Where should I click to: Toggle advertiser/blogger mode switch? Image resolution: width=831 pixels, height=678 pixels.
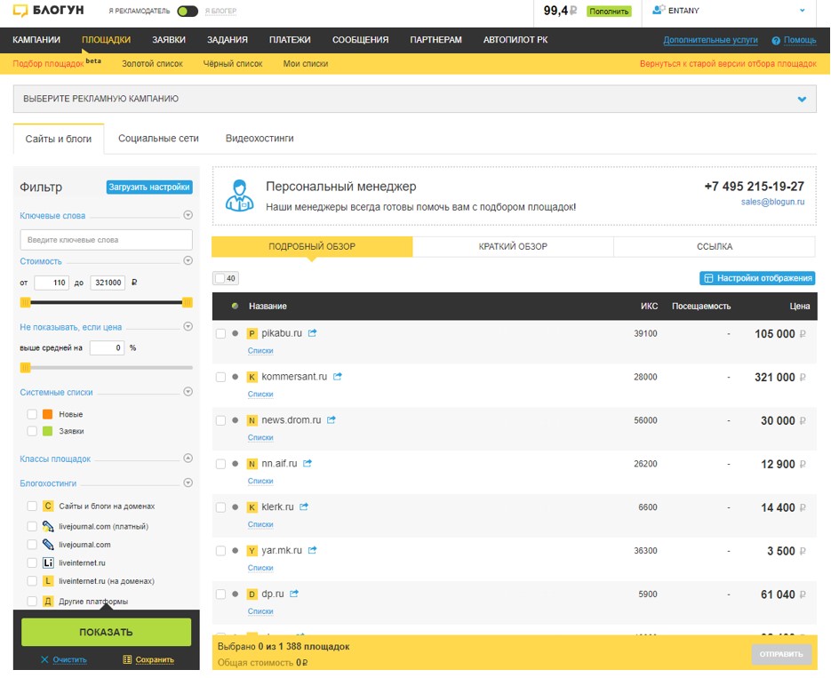pyautogui.click(x=188, y=12)
